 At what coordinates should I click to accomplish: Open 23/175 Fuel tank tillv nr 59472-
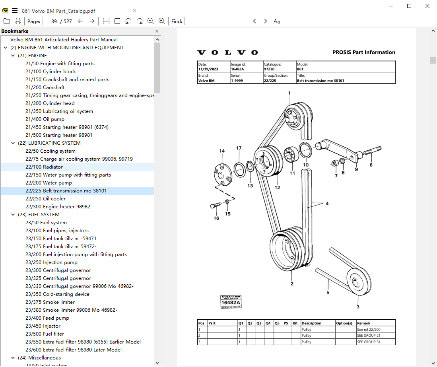(x=61, y=247)
